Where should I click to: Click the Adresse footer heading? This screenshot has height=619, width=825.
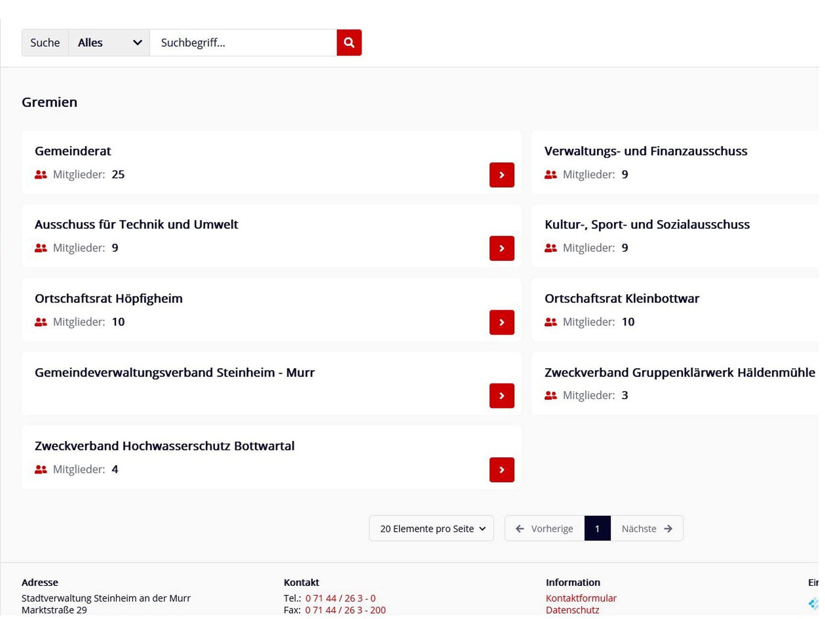(40, 583)
